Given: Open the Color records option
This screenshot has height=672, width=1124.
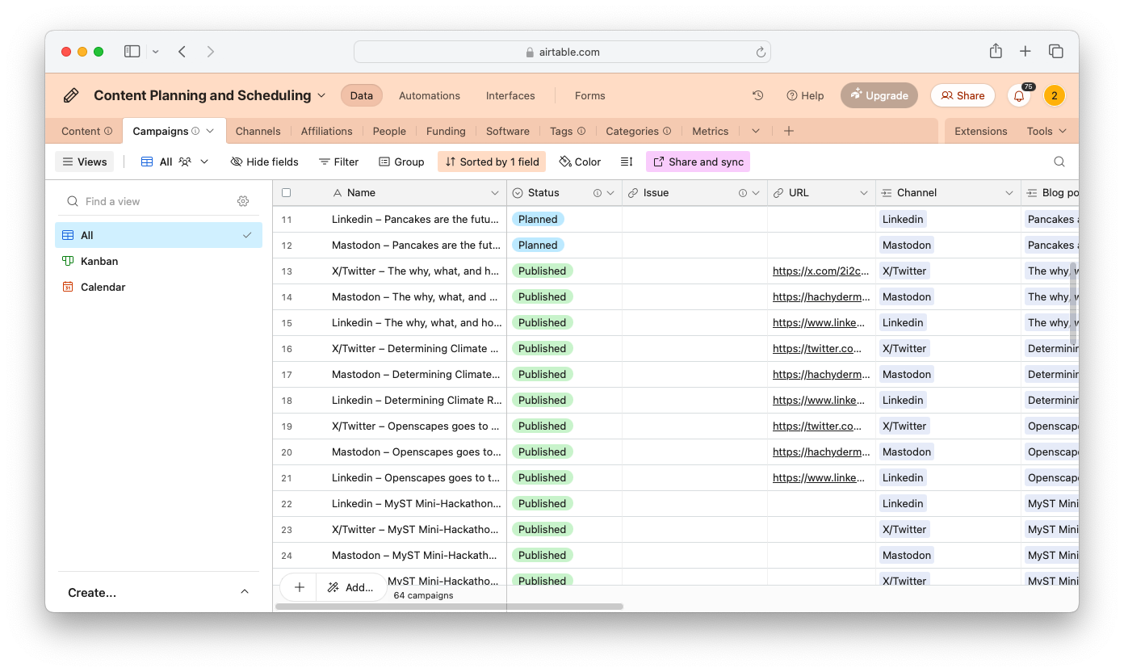Looking at the screenshot, I should click(x=580, y=162).
